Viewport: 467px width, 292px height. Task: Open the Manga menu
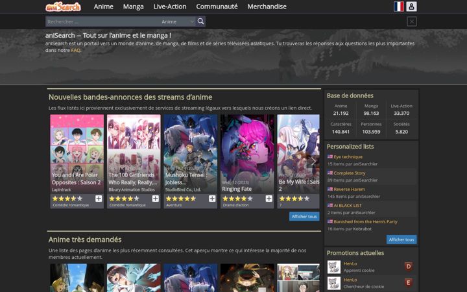133,6
